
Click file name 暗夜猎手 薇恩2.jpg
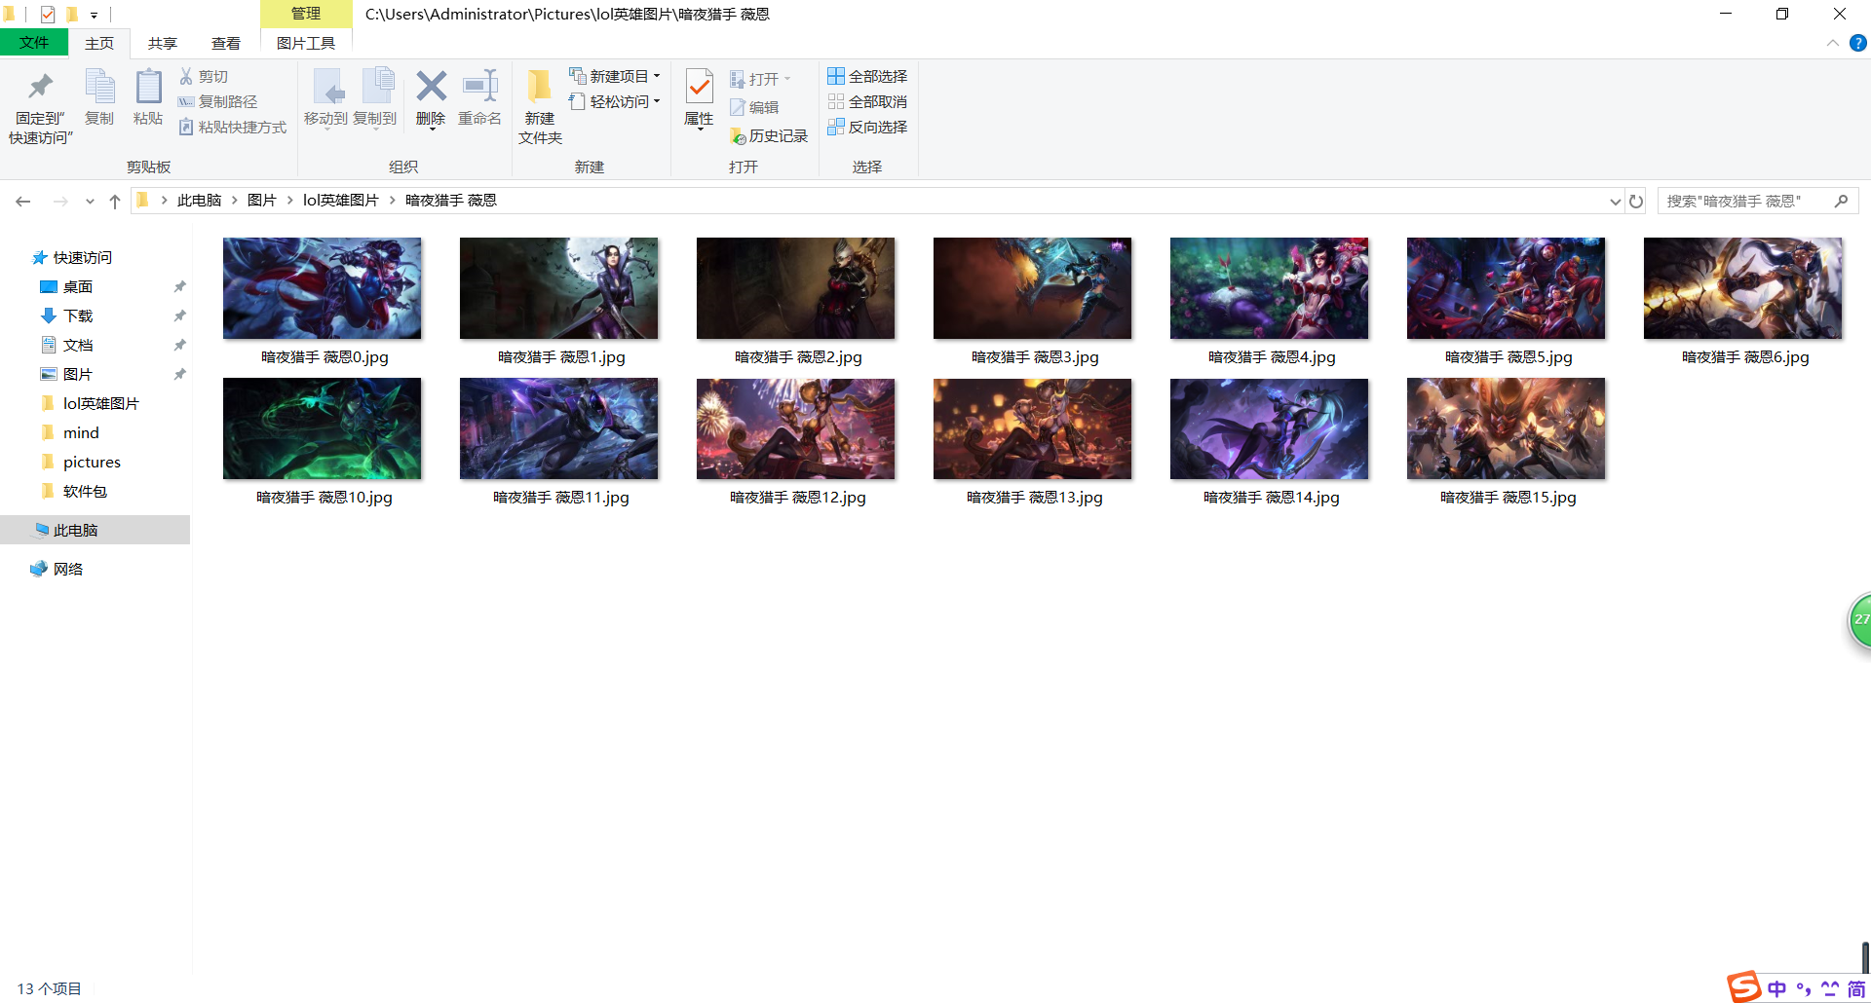[798, 356]
